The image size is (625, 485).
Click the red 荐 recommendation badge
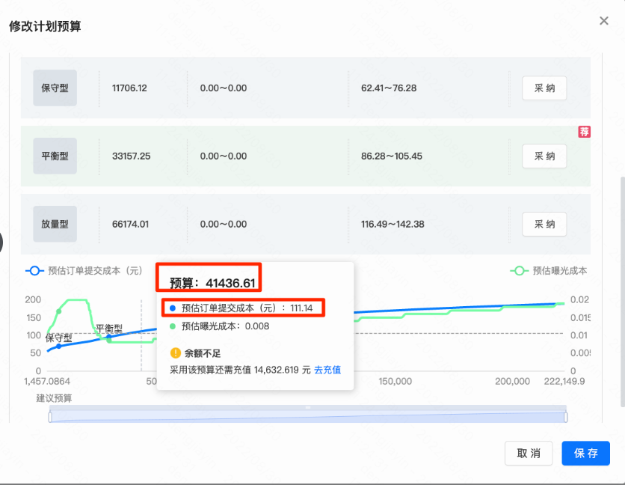click(583, 131)
